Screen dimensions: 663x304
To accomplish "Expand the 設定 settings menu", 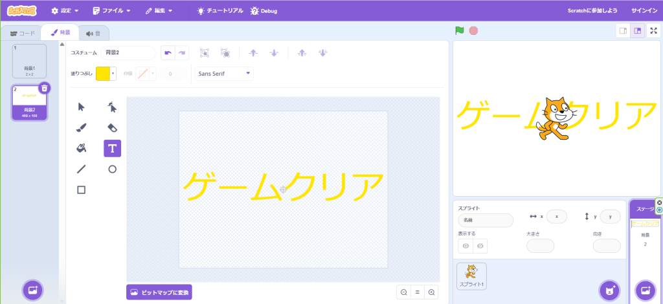I will [65, 10].
